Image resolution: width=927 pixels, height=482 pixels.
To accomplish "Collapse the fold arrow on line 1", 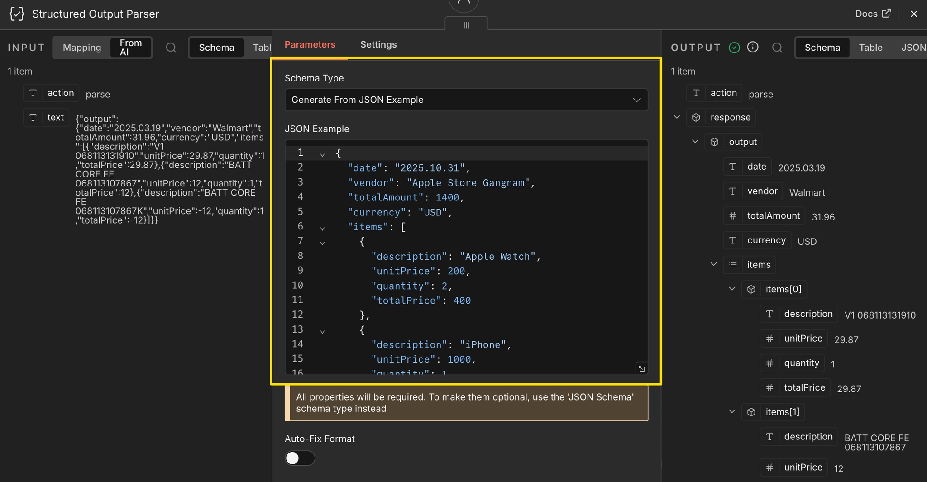I will 322,154.
